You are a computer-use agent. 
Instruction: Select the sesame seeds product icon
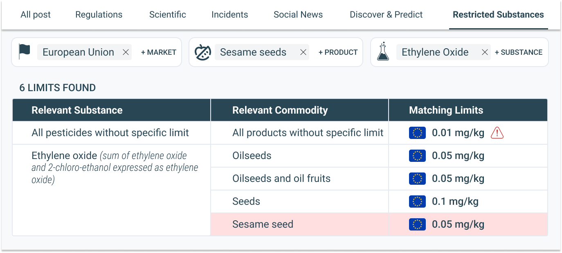coord(203,52)
